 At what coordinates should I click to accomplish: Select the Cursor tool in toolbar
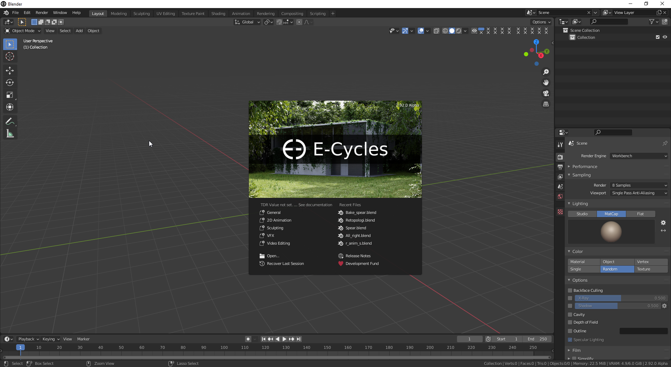[x=10, y=56]
